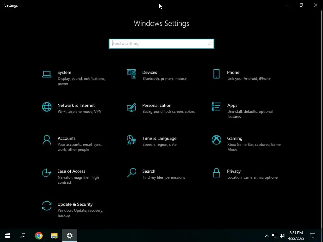Screen dimensions: 323x242
Task: Open the Windows Start menu
Action: pyautogui.click(x=8, y=236)
